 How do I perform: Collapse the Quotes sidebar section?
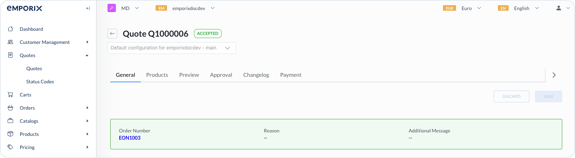pos(87,55)
